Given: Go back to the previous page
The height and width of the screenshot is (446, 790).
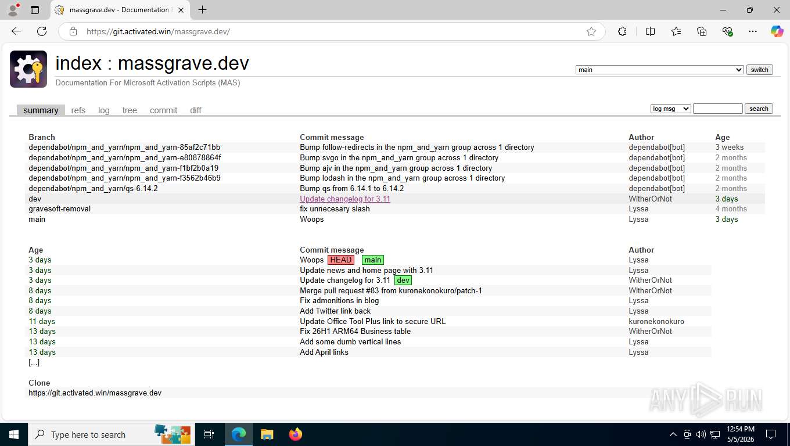Looking at the screenshot, I should pos(16,31).
